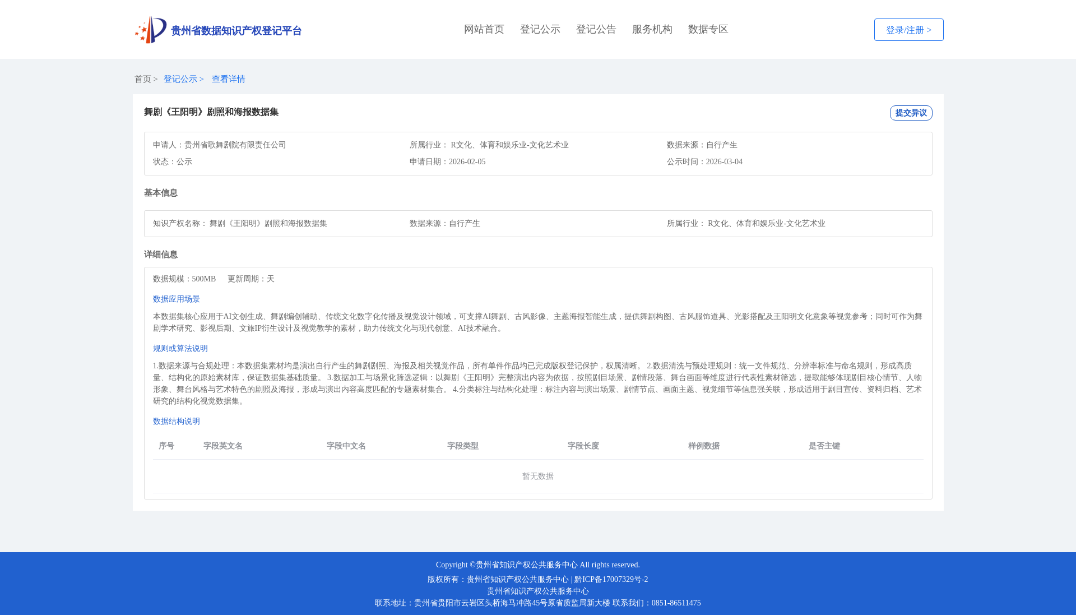The image size is (1076, 615).
Task: Click the 黔ICP备17007329号-2 footer text
Action: tap(611, 579)
